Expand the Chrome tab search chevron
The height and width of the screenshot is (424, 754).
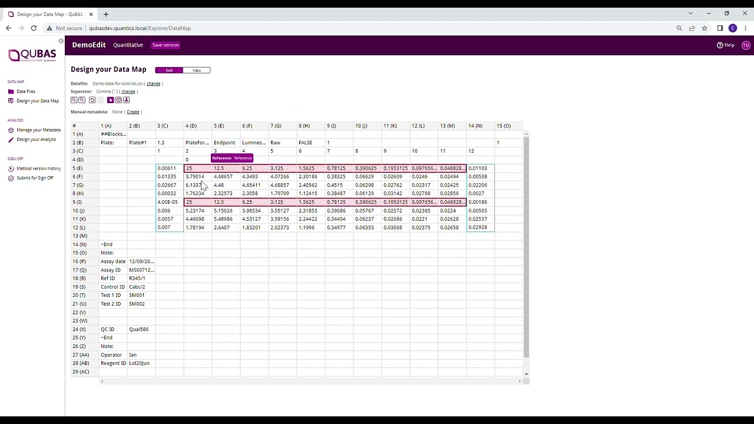691,14
